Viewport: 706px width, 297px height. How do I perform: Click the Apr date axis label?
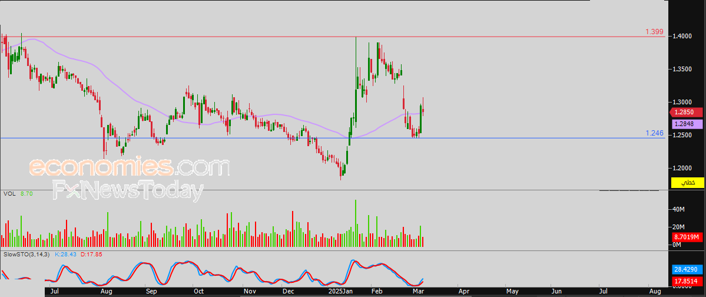[x=463, y=292]
